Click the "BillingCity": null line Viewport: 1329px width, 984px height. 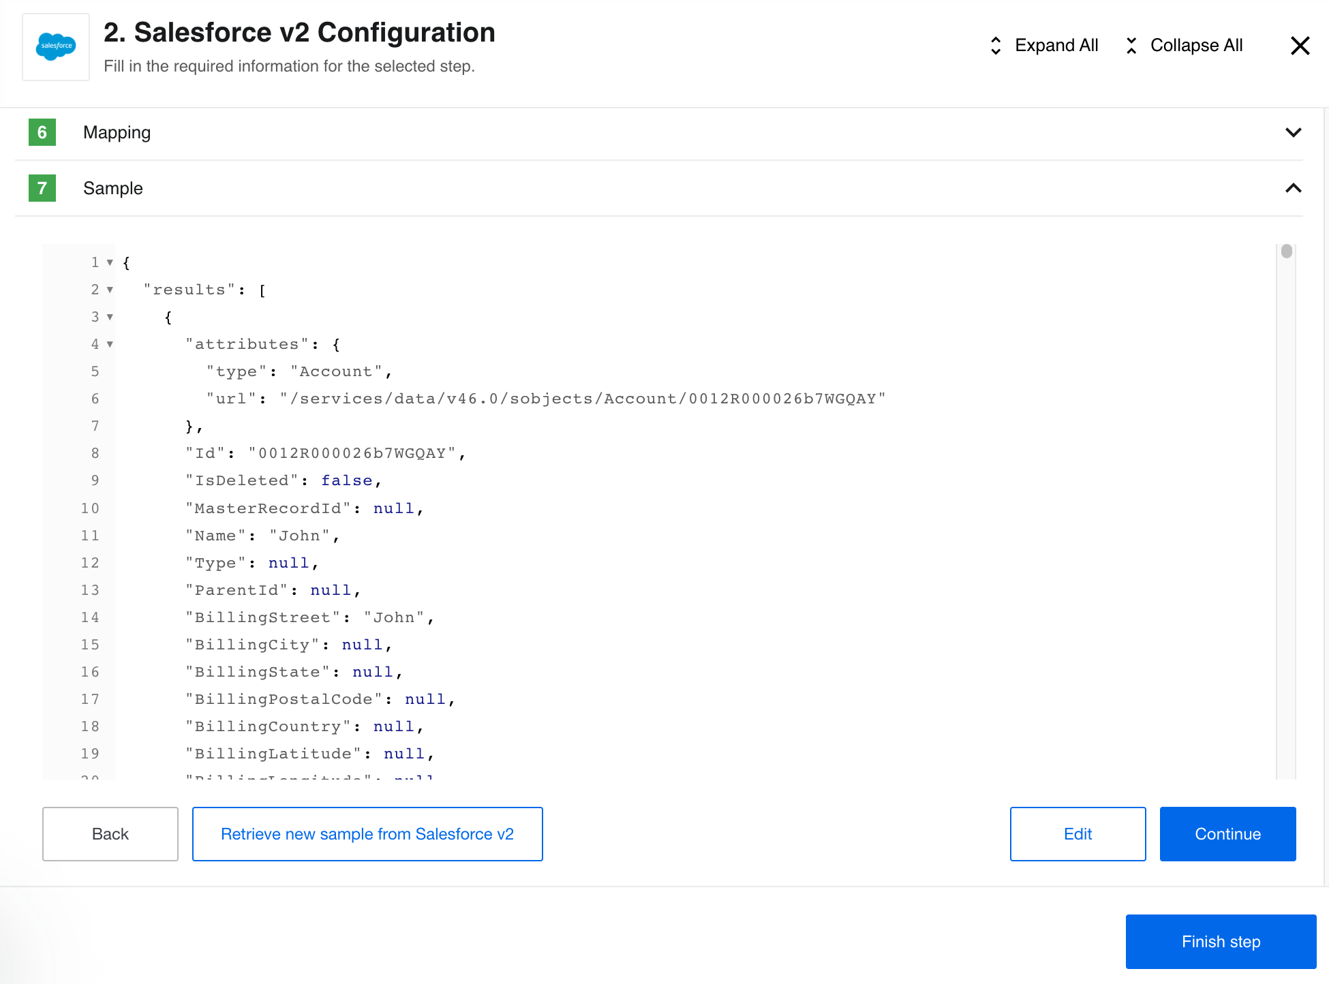point(289,645)
